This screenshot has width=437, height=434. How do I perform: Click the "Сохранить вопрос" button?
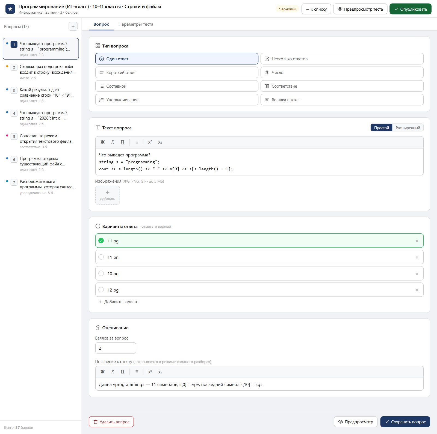[x=405, y=422]
